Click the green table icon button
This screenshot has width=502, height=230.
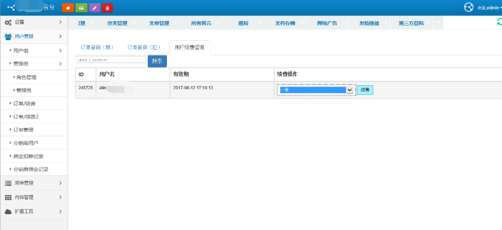[x=81, y=8]
